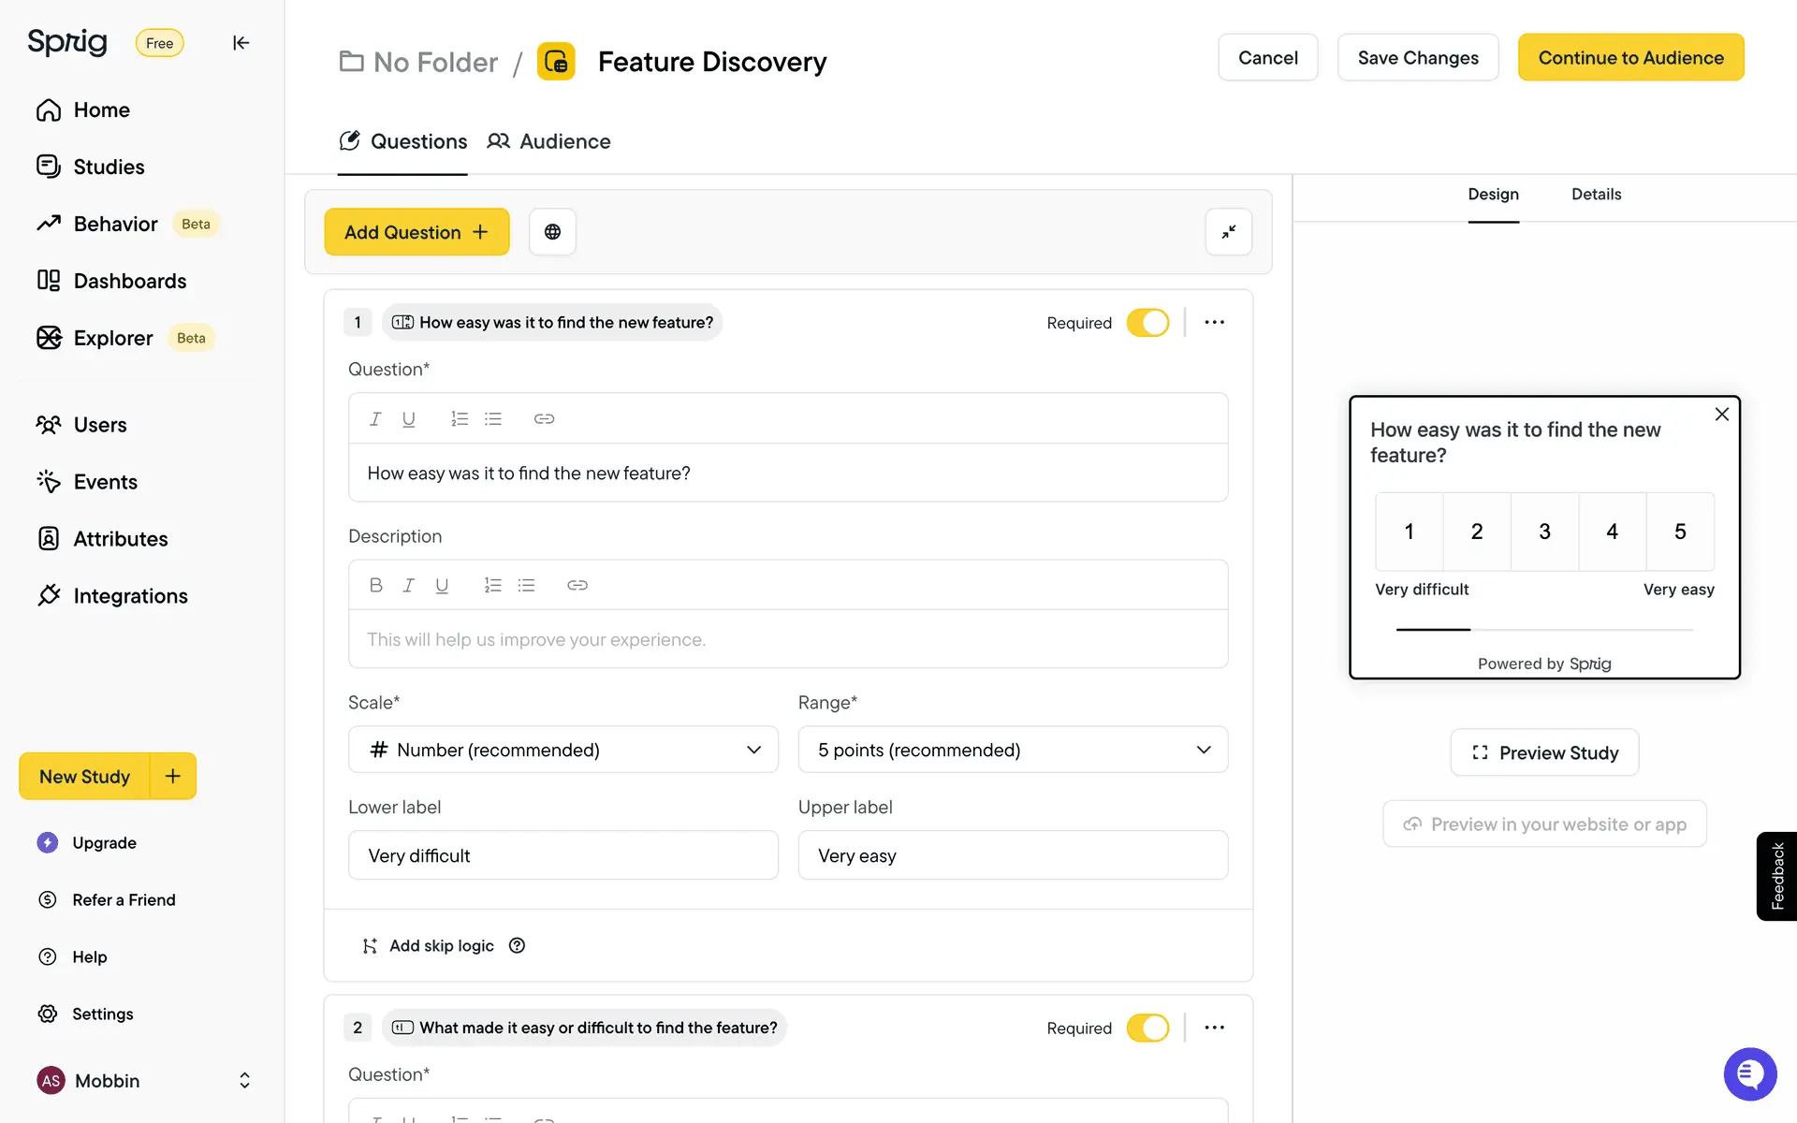Click the globe language icon

click(x=552, y=232)
